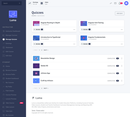Click Craft by inVision thumbnail
The height and width of the screenshot is (117, 130).
(x=36, y=81)
